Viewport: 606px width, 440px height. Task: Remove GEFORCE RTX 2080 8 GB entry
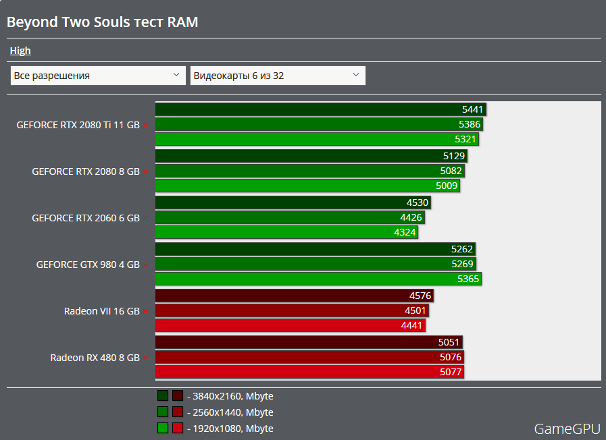click(145, 172)
